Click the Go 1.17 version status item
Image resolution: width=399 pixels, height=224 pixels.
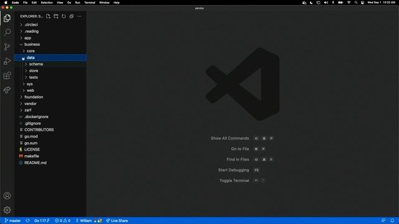(x=42, y=221)
